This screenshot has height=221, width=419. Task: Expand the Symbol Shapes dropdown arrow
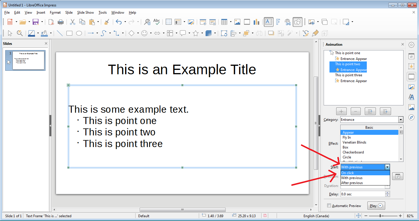[x=151, y=33]
